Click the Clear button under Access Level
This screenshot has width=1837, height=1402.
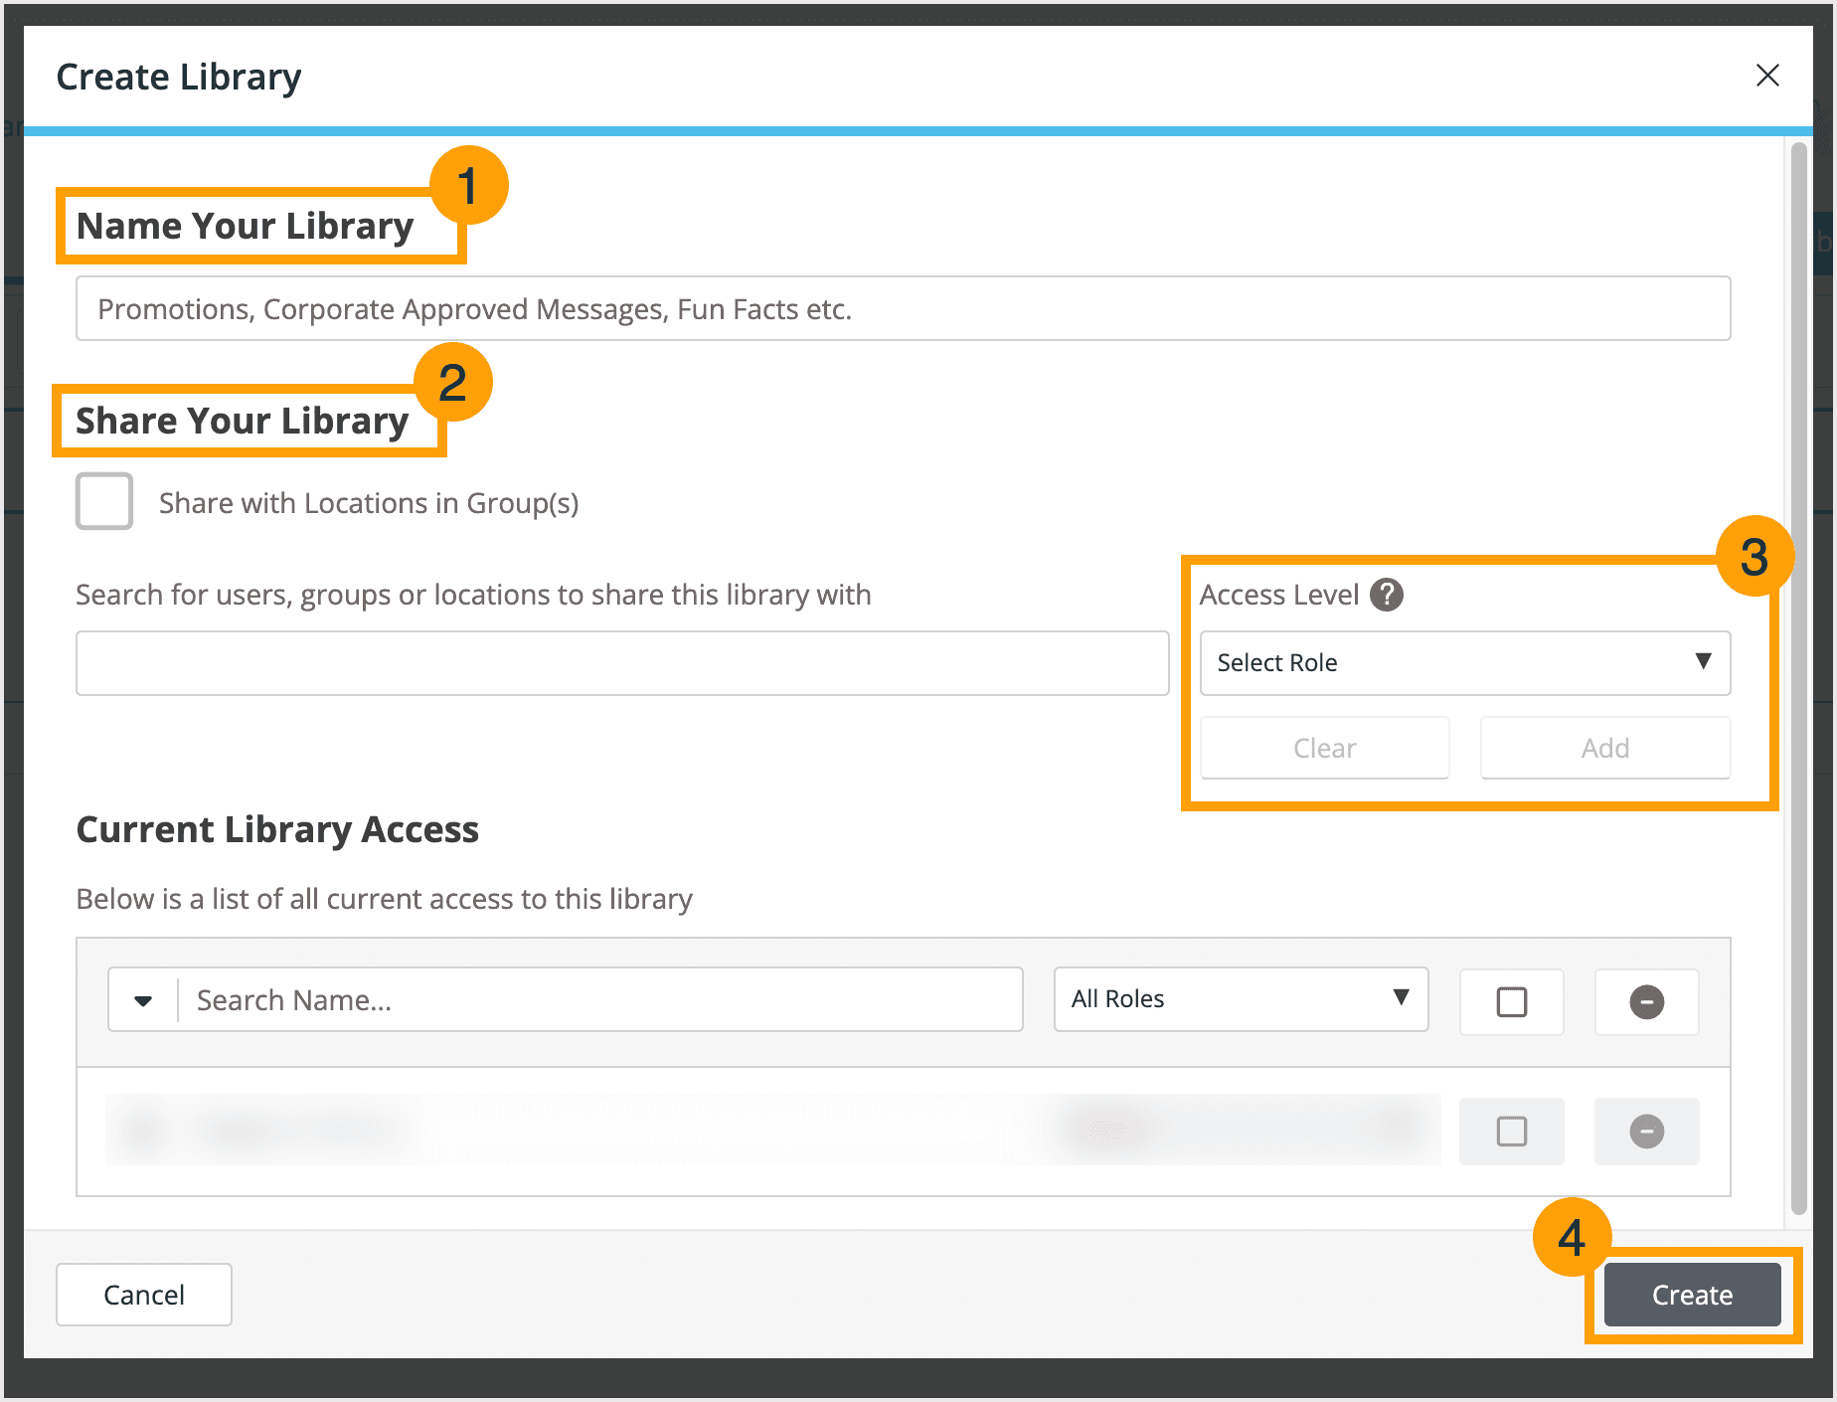pos(1324,748)
